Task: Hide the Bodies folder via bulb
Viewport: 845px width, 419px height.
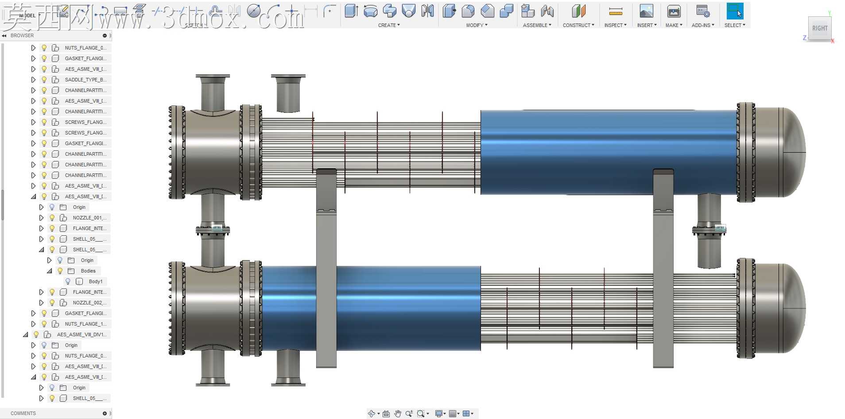Action: (60, 271)
